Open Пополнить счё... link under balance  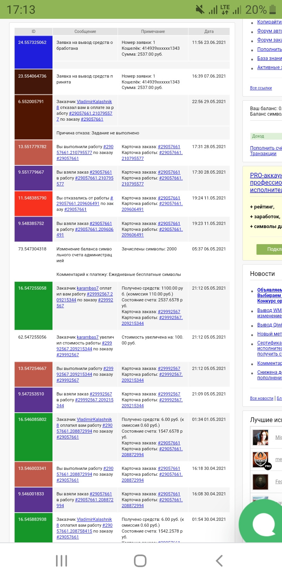click(266, 148)
